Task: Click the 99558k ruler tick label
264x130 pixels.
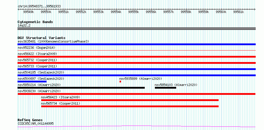Action: pos(186,12)
